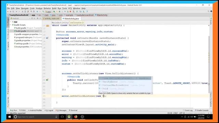This screenshot has height=123, width=219.
Task: Open the Messages tool window button
Action: 61,110
